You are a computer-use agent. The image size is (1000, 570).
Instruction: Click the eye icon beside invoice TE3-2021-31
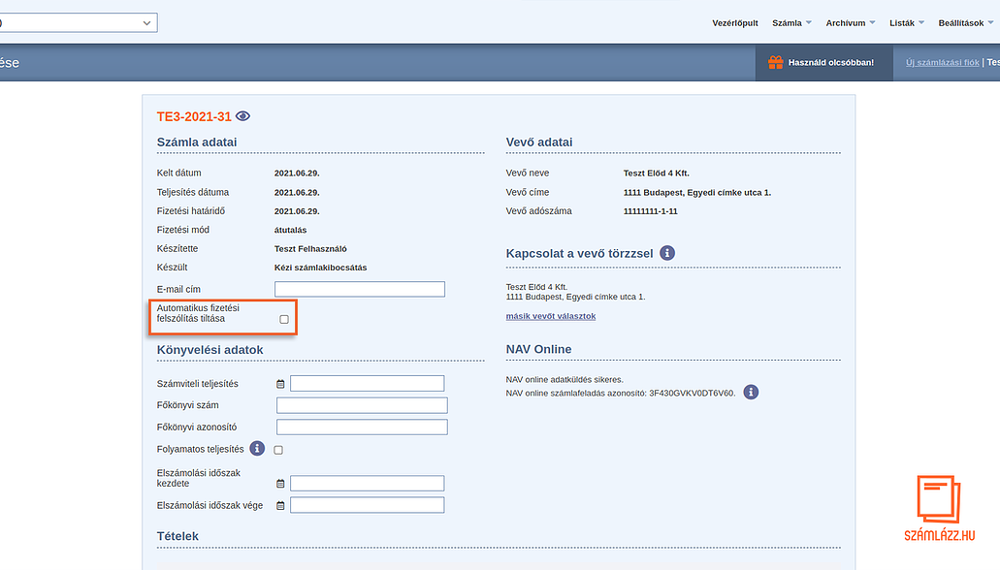[242, 116]
